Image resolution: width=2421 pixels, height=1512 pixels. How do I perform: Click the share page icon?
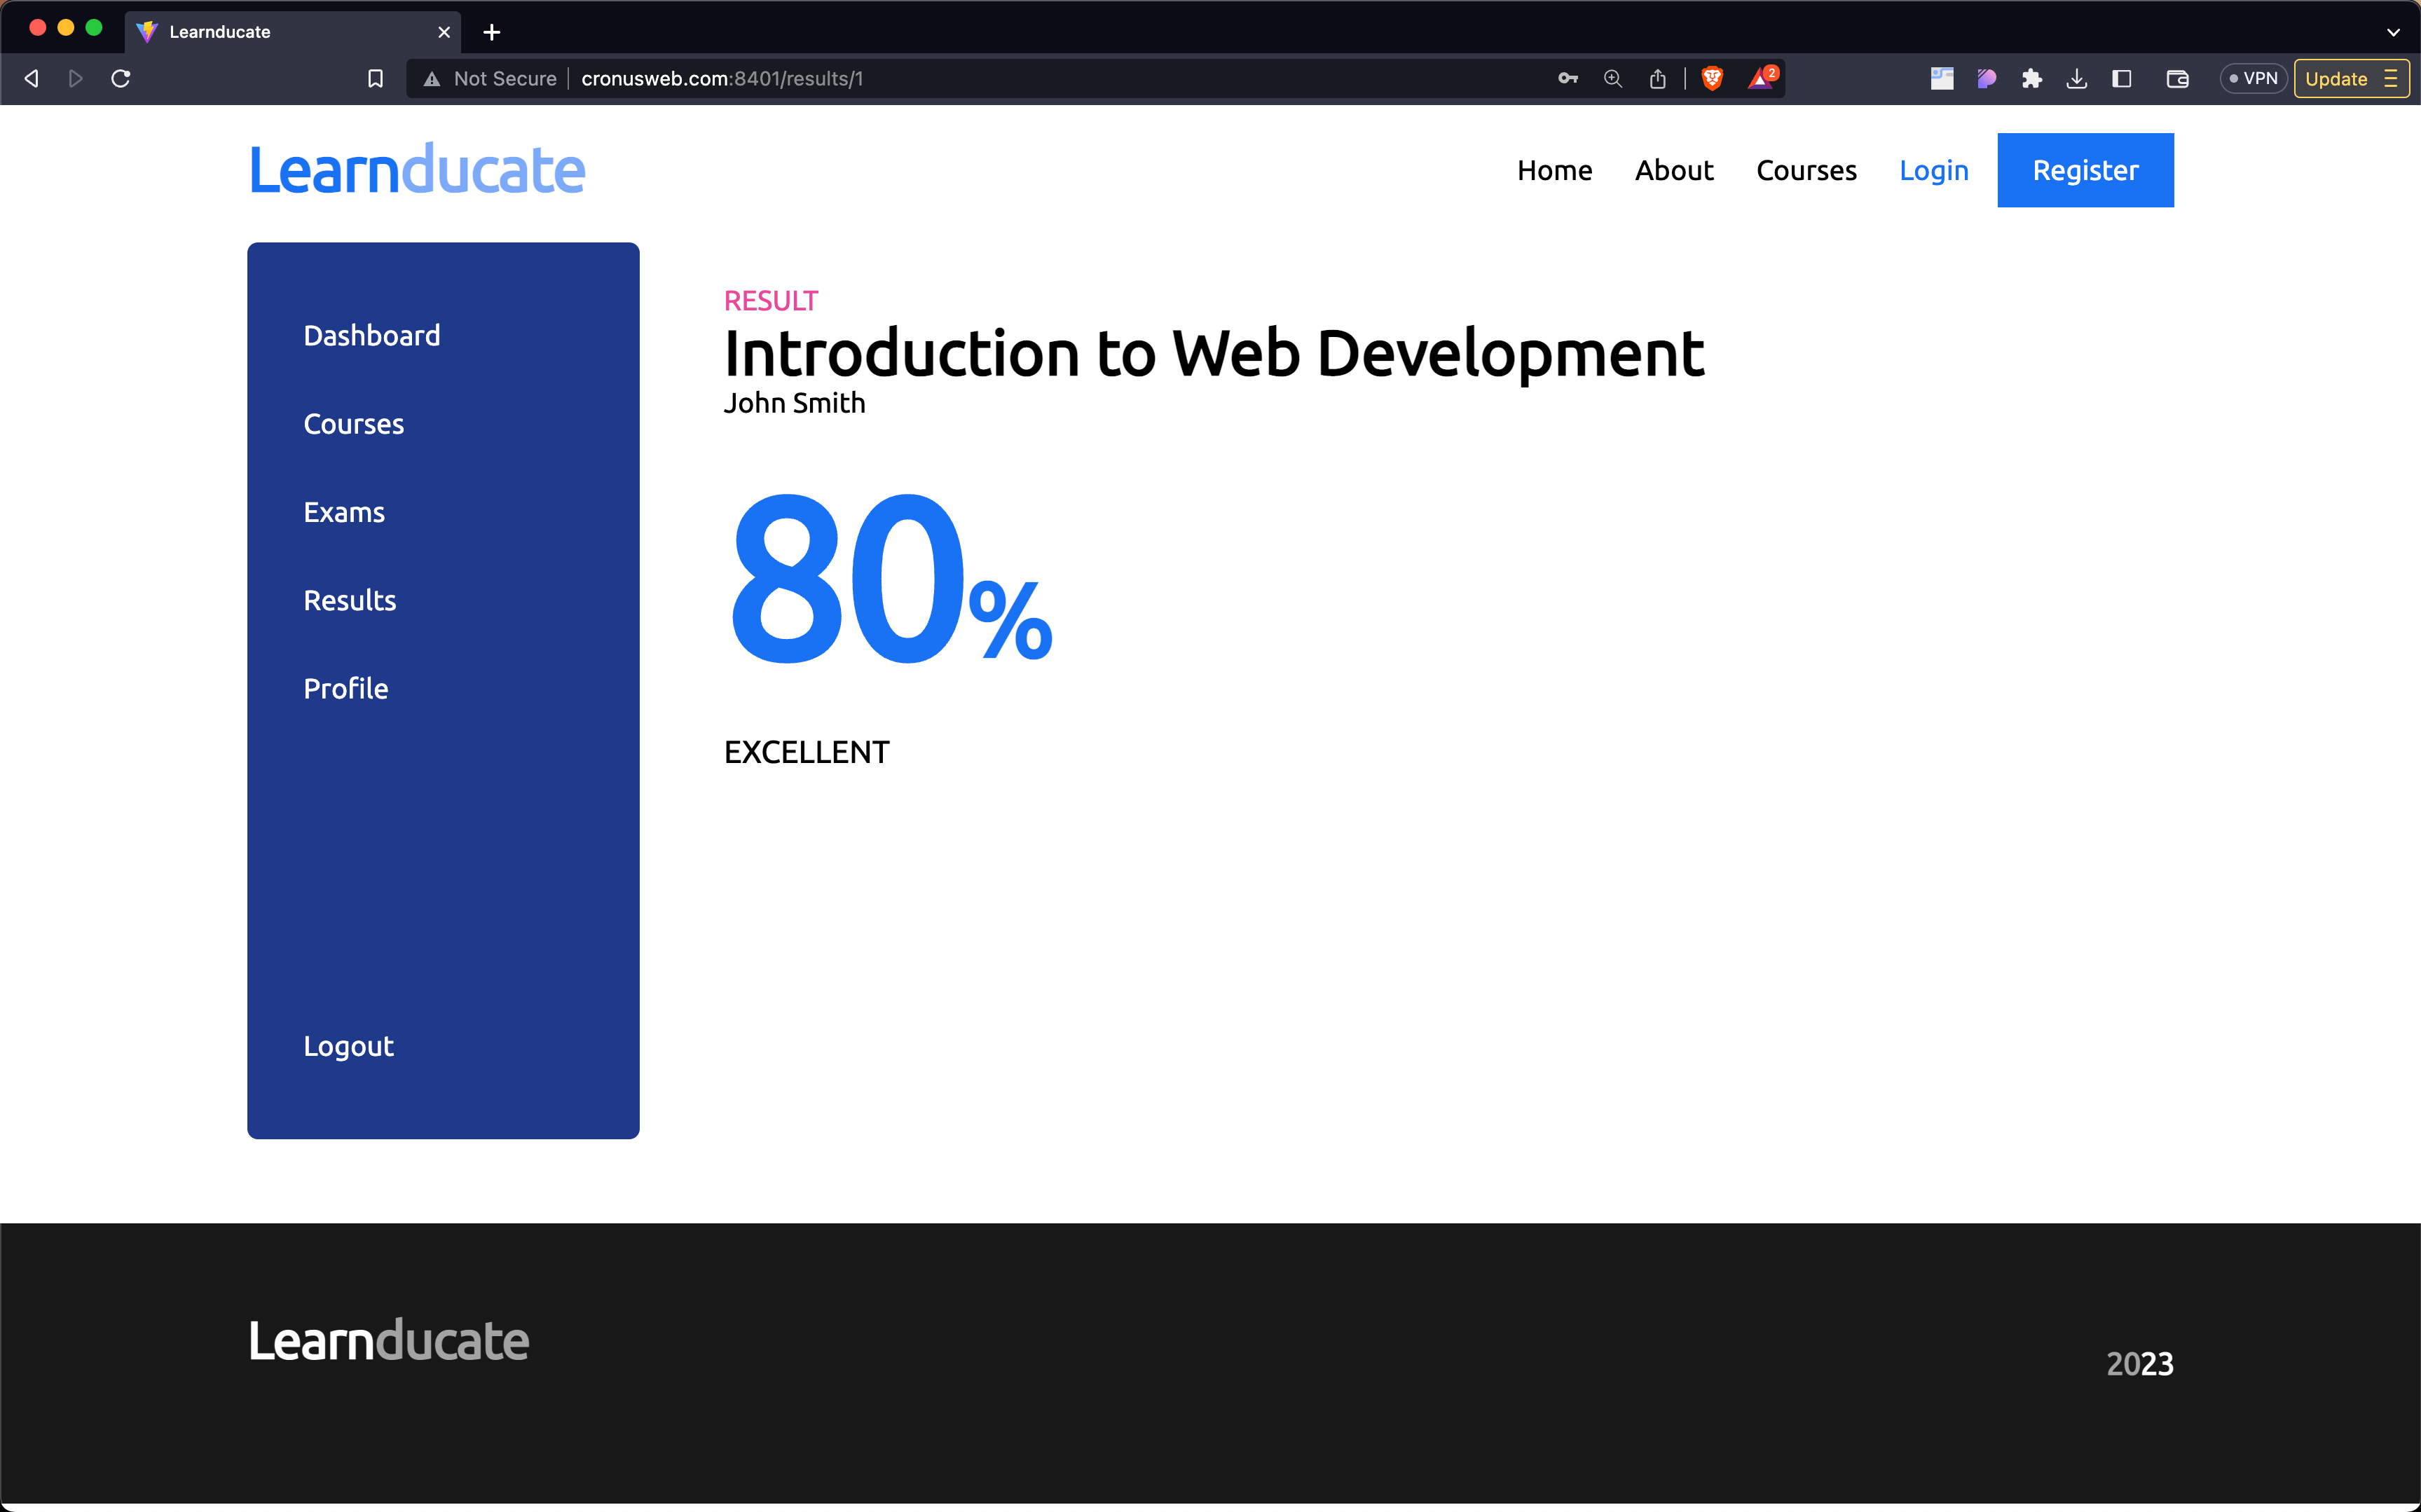tap(1658, 78)
